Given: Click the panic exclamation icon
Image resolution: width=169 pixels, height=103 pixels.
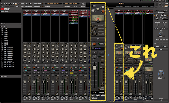Looking at the screenshot, I should pyautogui.click(x=2, y=4).
